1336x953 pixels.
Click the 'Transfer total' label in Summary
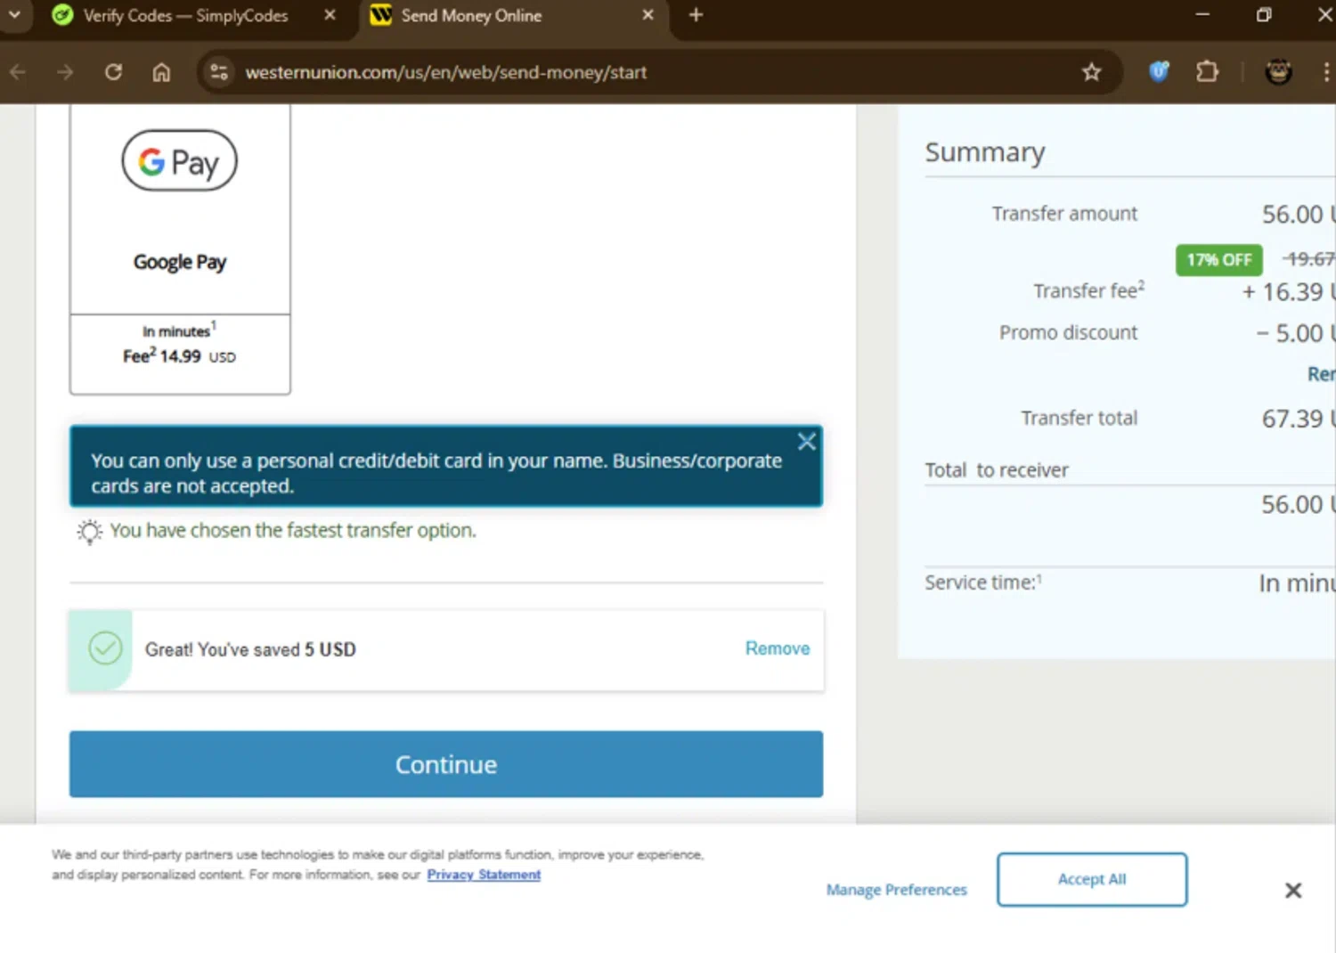coord(1079,418)
